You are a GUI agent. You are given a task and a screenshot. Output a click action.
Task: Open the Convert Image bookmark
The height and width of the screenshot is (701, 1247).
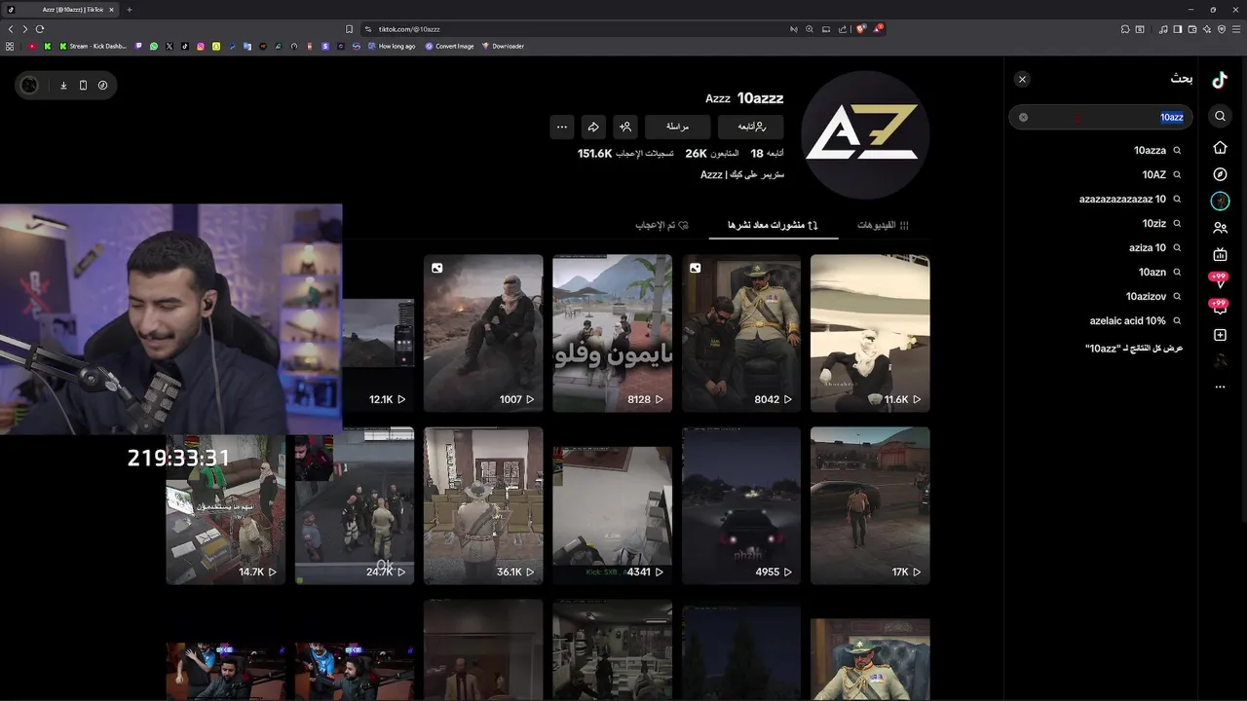pos(449,46)
